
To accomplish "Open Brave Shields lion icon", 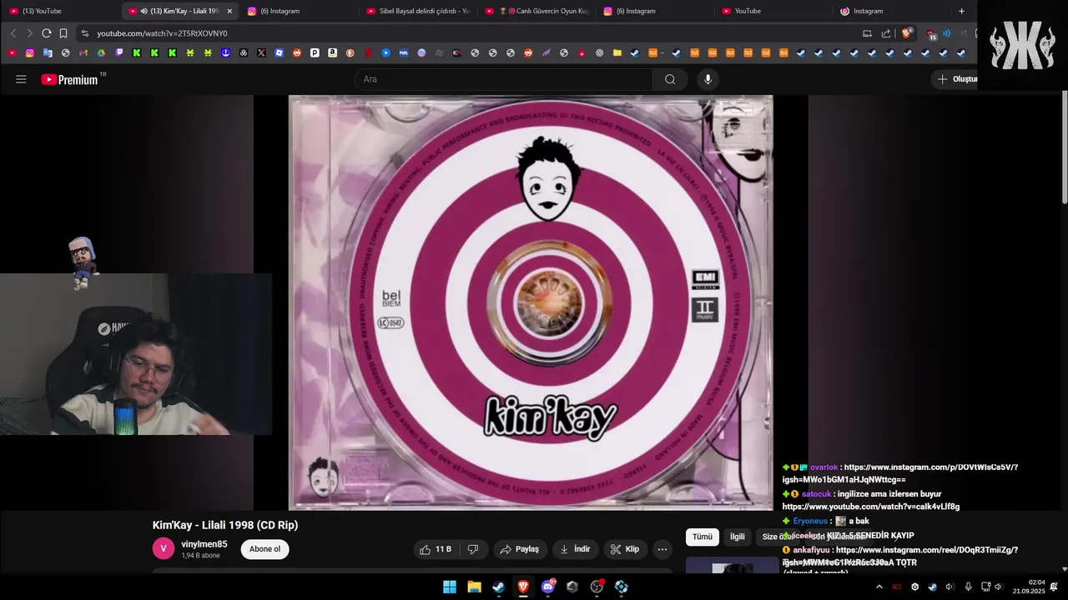I will (x=906, y=33).
